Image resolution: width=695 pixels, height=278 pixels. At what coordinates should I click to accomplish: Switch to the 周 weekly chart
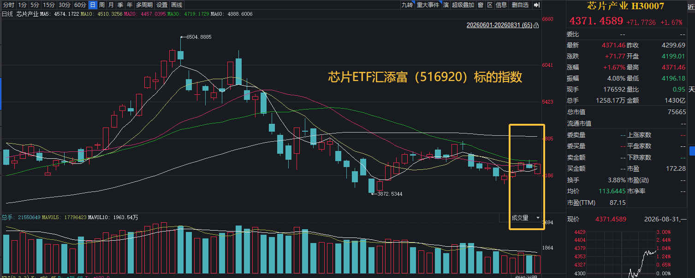pos(102,5)
